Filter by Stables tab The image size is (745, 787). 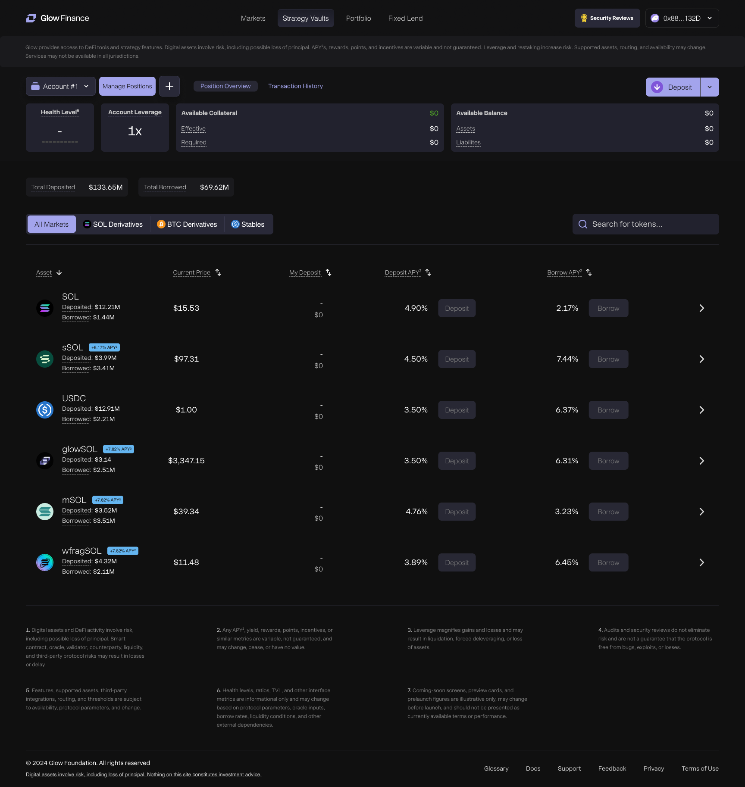click(x=248, y=224)
